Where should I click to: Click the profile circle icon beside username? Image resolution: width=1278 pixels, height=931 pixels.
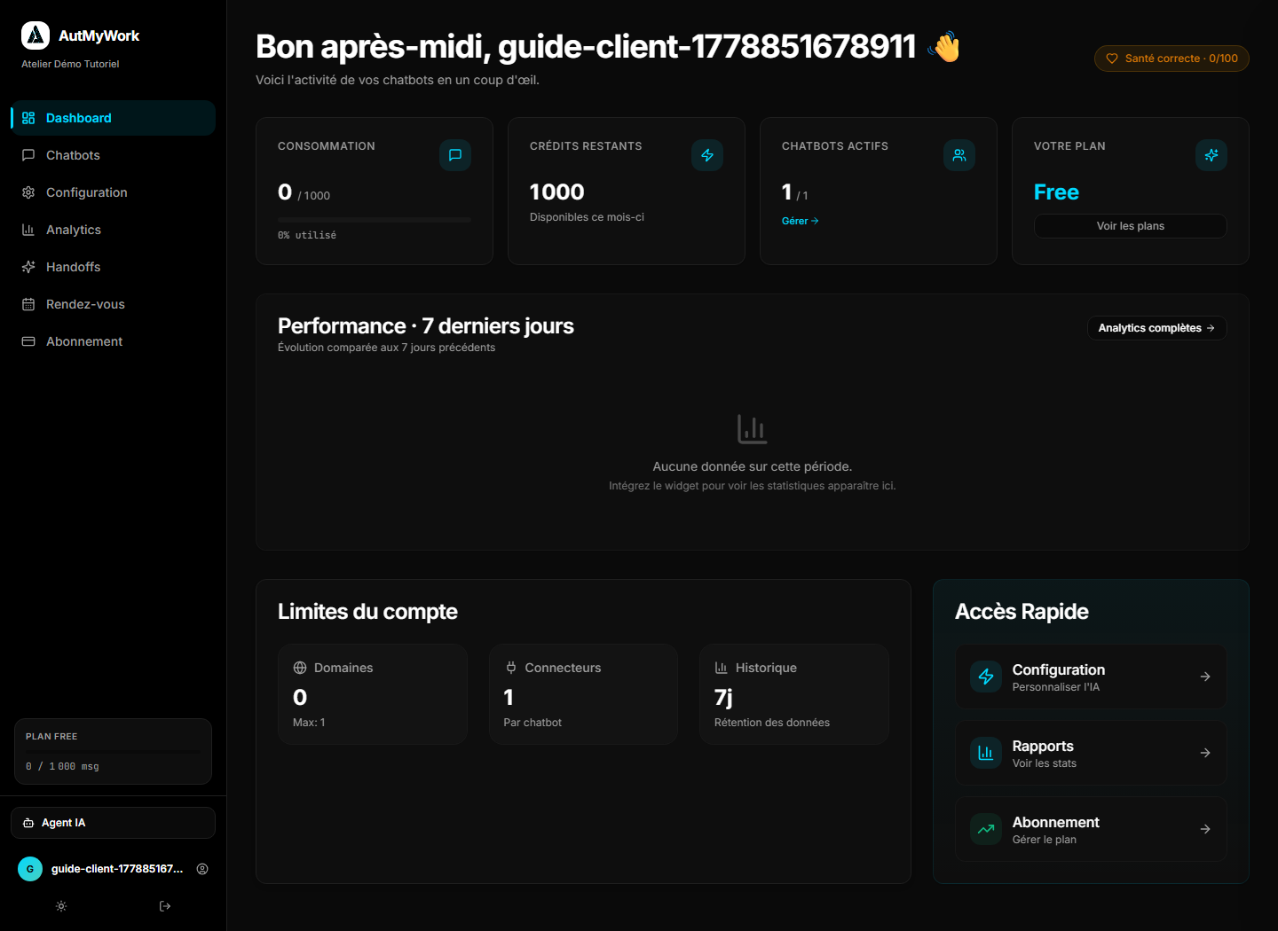[202, 869]
